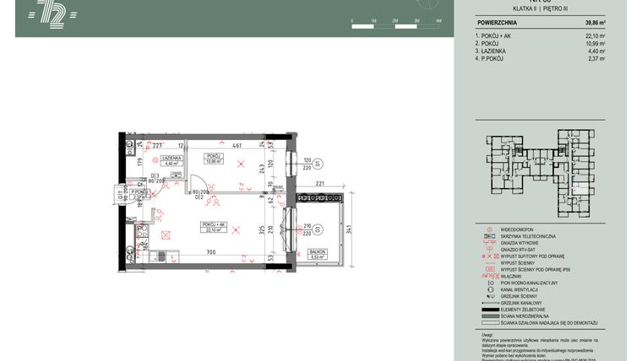Open the building key plan thumbnail
The height and width of the screenshot is (361, 642).
point(540,174)
